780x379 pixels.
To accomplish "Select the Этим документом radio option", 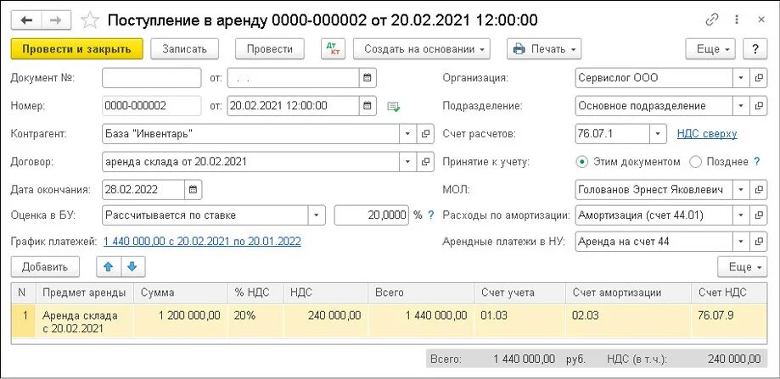I will (x=581, y=162).
